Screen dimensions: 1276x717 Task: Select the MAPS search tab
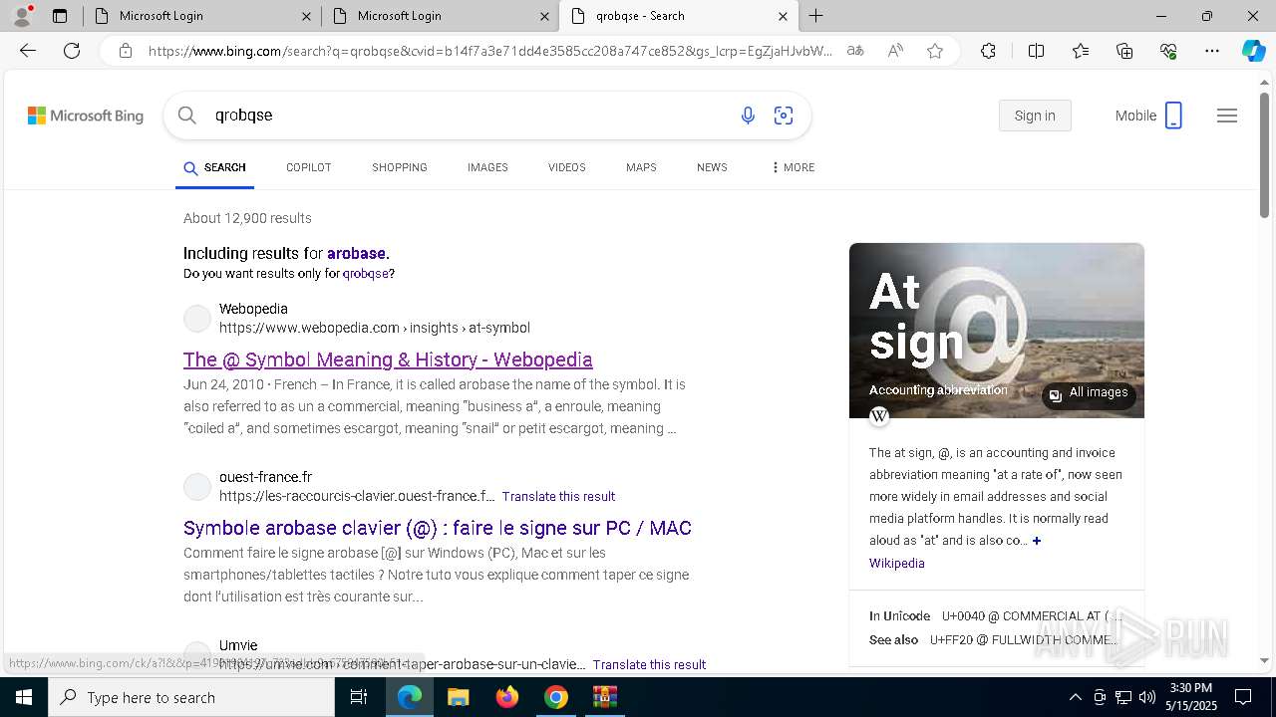coord(641,167)
